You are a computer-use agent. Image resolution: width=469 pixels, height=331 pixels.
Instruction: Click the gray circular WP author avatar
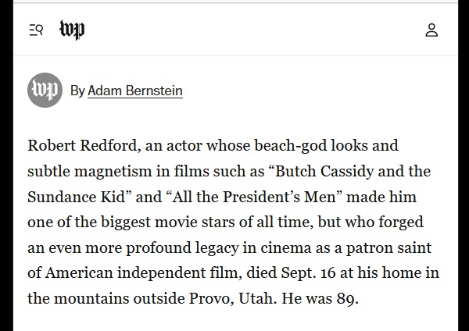click(45, 91)
